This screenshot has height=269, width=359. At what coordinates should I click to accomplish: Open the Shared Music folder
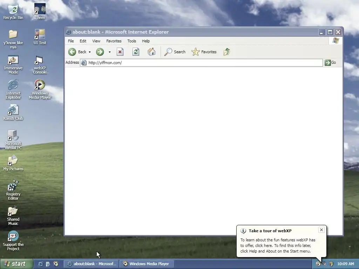tap(13, 215)
